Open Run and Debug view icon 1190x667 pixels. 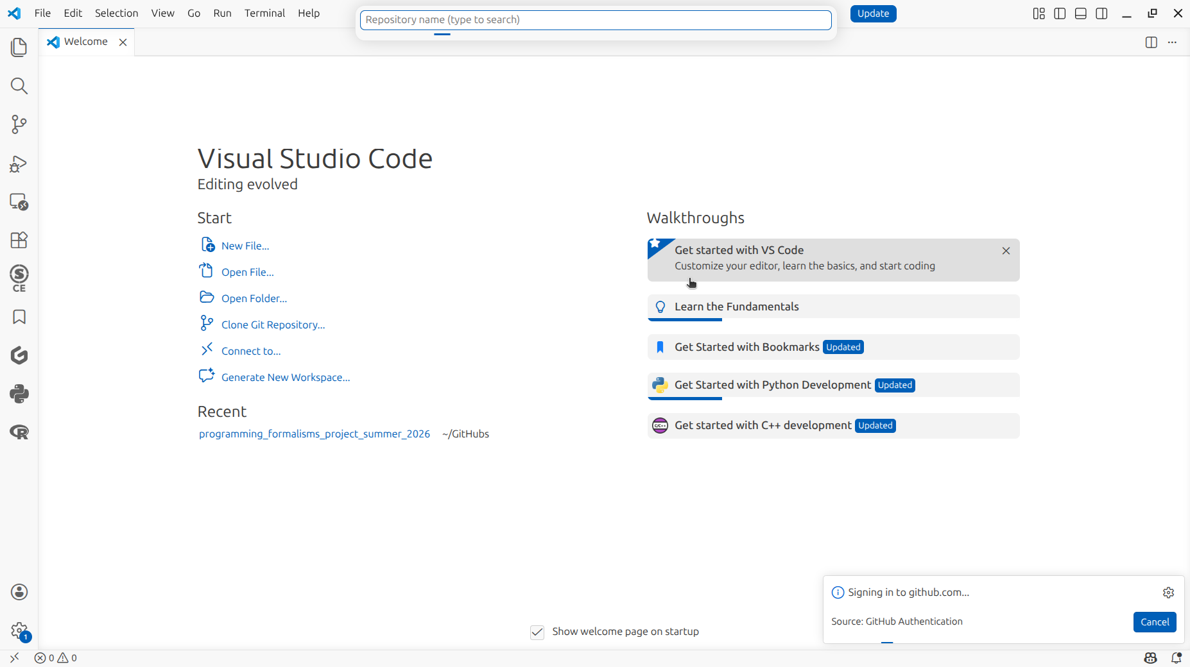tap(19, 164)
